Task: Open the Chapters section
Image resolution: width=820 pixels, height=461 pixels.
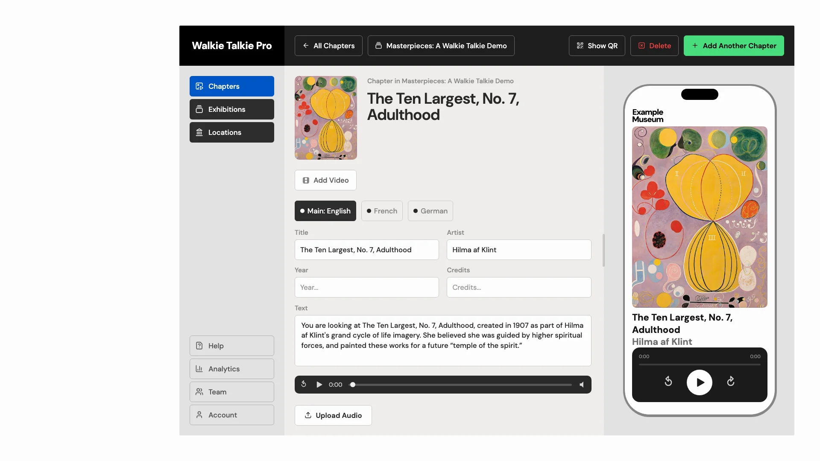Action: click(232, 86)
